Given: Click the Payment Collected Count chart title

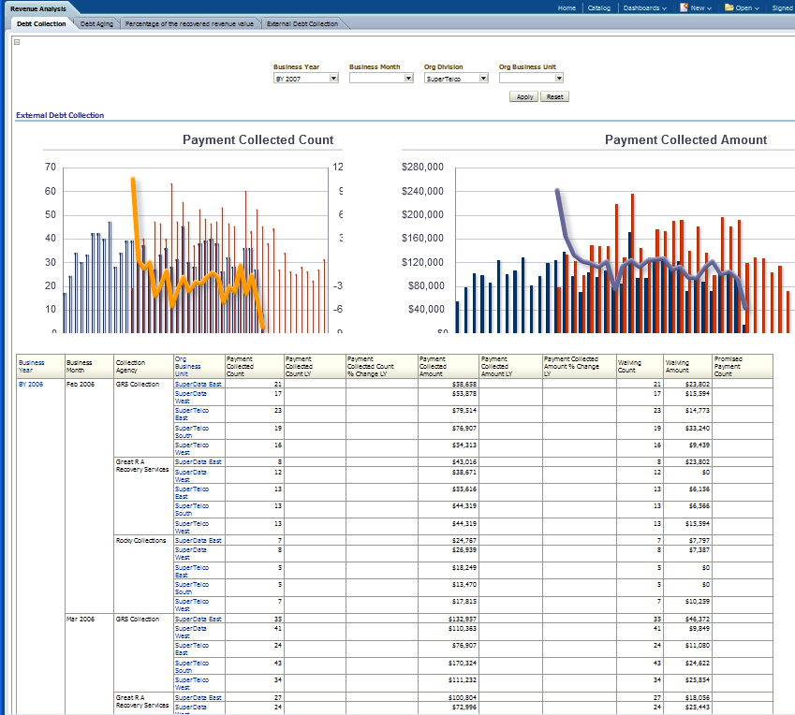Looking at the screenshot, I should (x=258, y=139).
